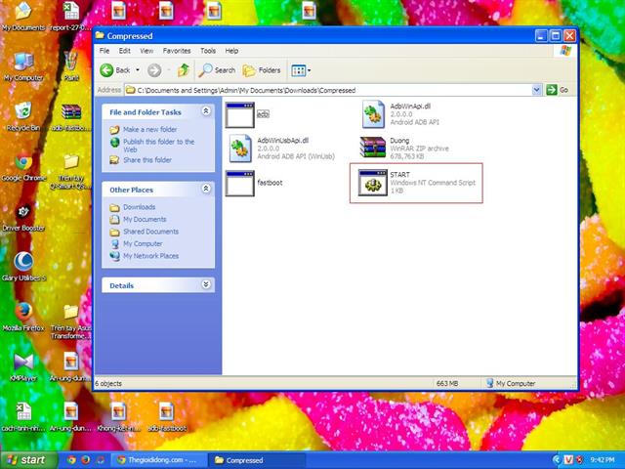Open Shared Documents in Other Places
The height and width of the screenshot is (469, 625).
[150, 232]
